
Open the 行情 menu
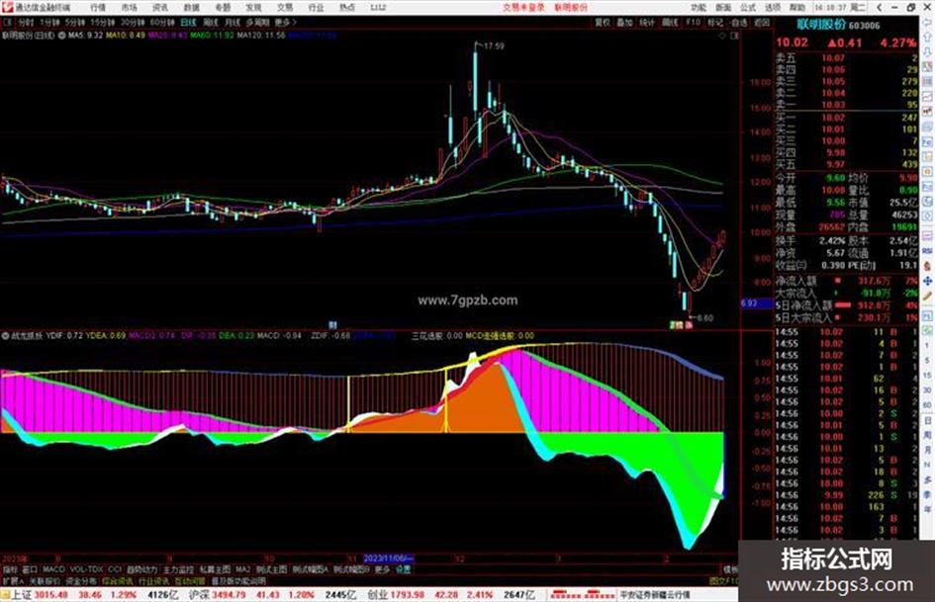98,7
